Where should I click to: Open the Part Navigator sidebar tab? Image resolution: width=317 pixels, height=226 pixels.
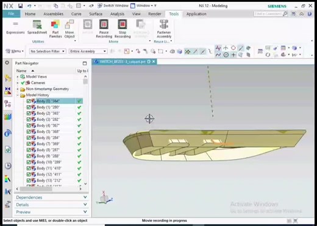pos(8,104)
